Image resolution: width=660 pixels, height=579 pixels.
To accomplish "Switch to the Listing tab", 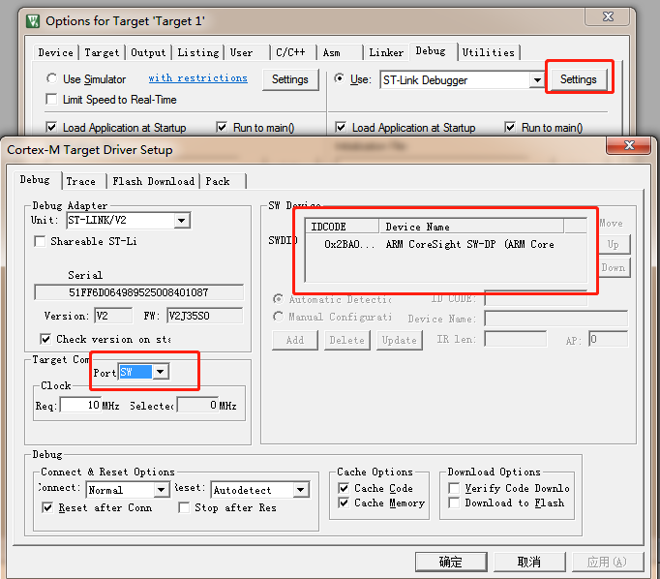I will pyautogui.click(x=198, y=52).
